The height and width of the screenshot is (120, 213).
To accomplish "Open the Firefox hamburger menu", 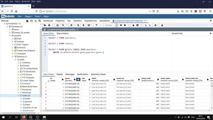I will point(210,11).
